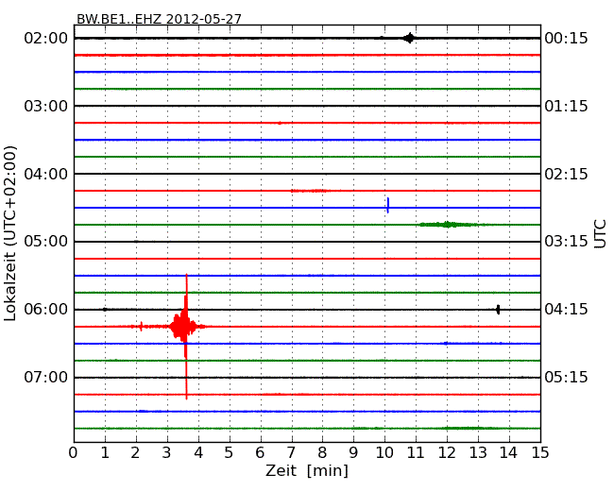Screen dimensions: 614x491
Task: Click the 06:00 local time label
Action: pyautogui.click(x=46, y=310)
